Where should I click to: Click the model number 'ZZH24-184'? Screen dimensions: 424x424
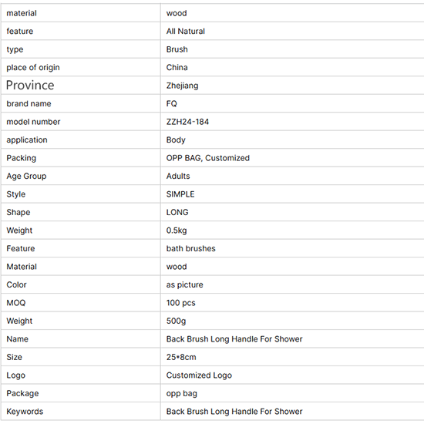[x=187, y=122]
